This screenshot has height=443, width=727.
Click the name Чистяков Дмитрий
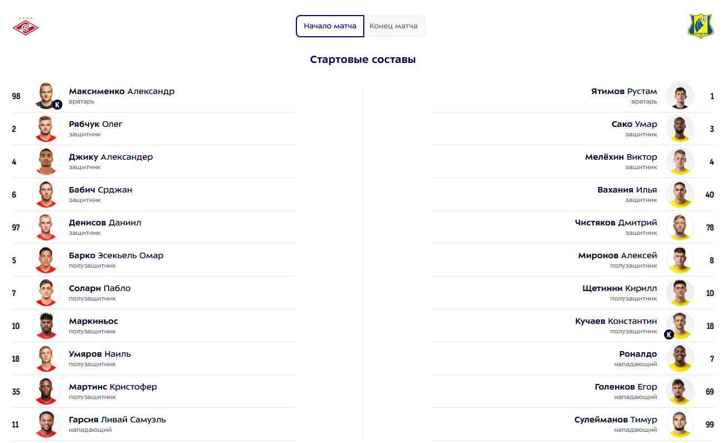pyautogui.click(x=616, y=223)
